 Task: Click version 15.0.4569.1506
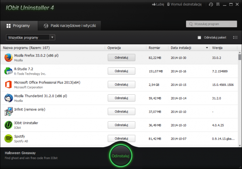223,85
